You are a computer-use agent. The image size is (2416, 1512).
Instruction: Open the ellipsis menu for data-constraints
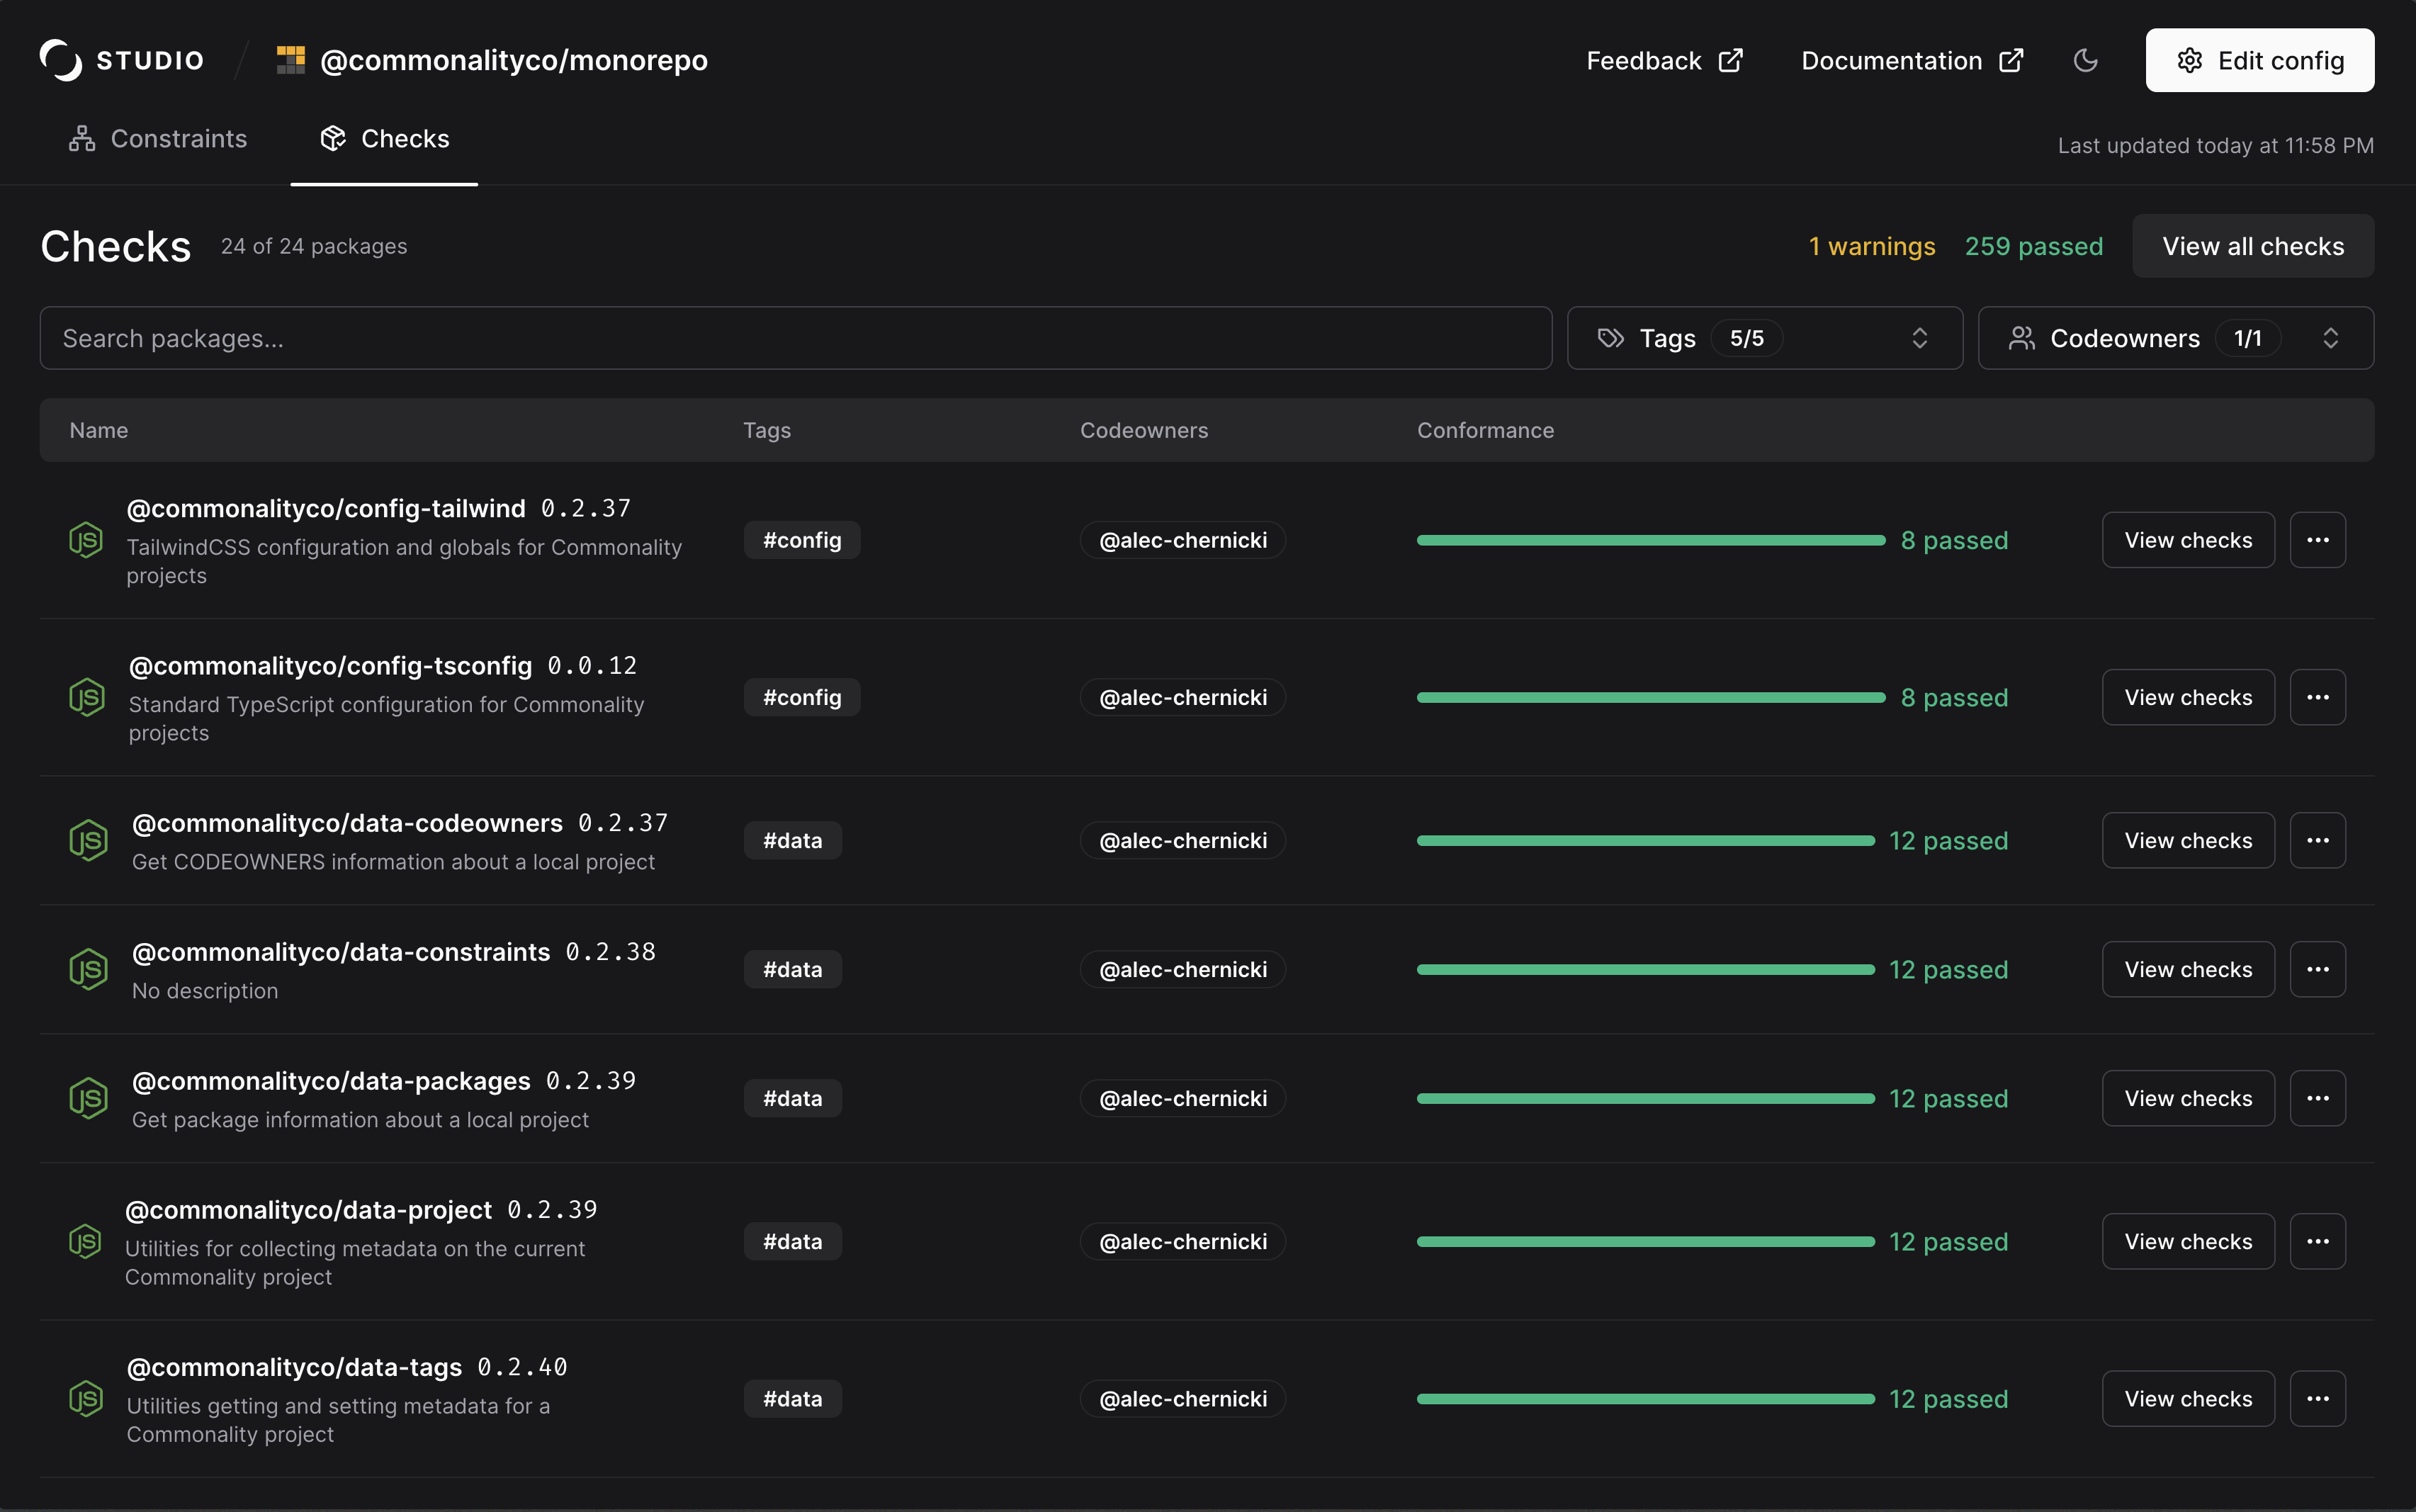2317,969
